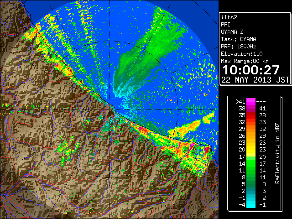Select the "PPI" scan type text

click(x=225, y=25)
